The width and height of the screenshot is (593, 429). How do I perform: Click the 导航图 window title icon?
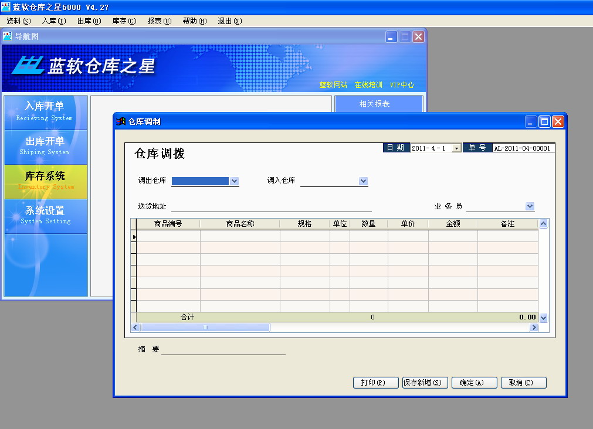point(8,36)
